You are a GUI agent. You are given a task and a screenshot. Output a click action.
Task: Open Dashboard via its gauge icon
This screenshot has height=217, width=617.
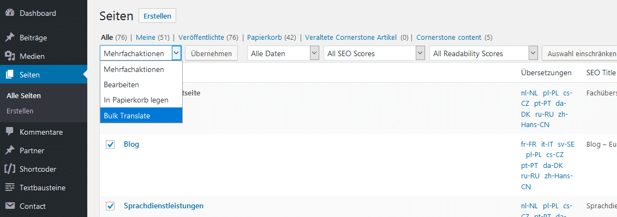coord(10,13)
